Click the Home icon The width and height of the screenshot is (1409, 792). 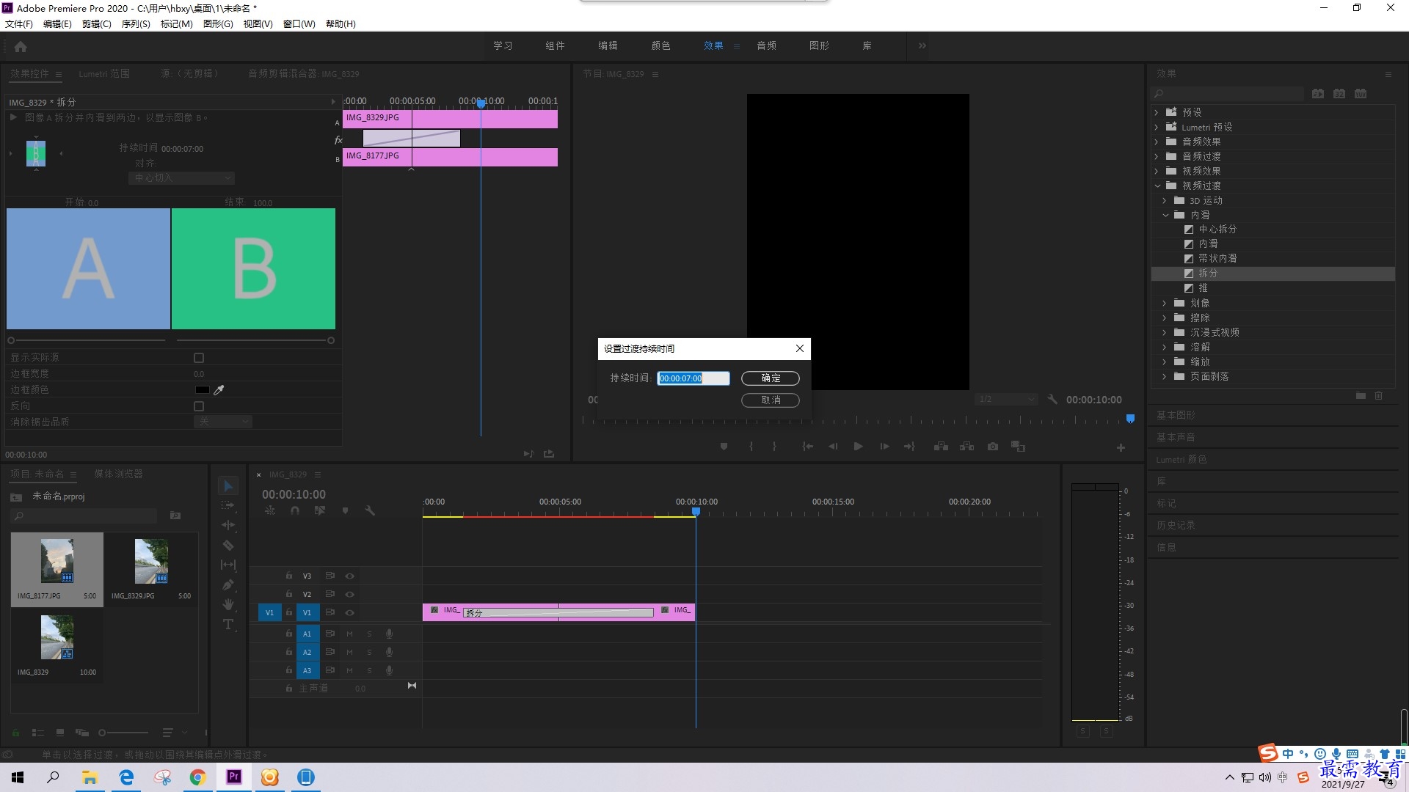click(21, 46)
